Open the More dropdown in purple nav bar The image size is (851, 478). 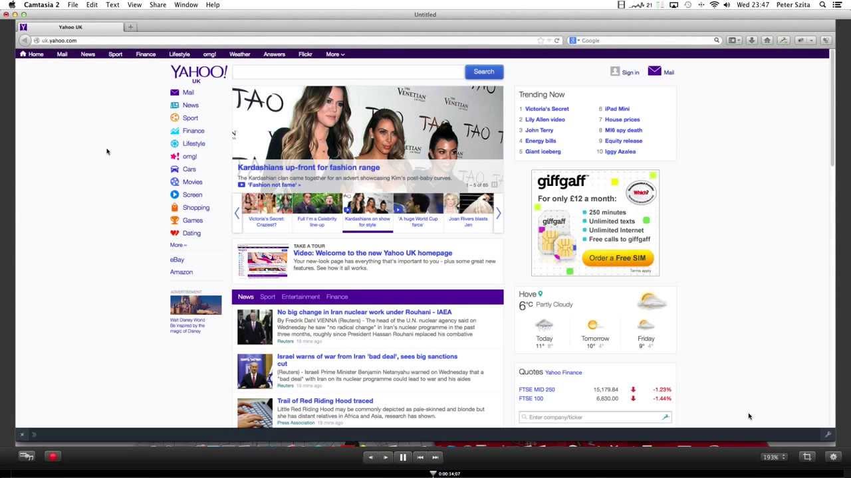coord(335,54)
